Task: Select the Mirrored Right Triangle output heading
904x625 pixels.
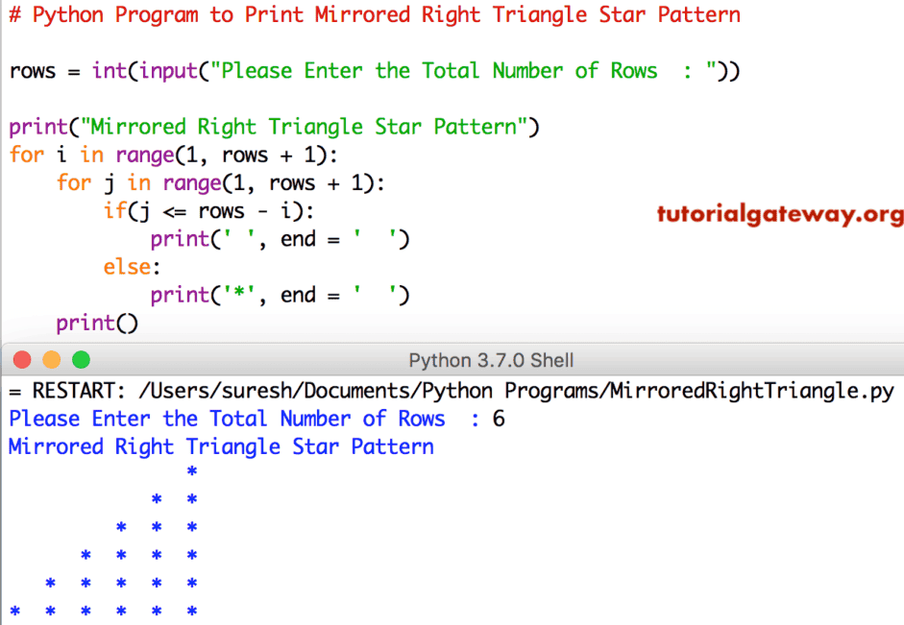Action: 221,445
